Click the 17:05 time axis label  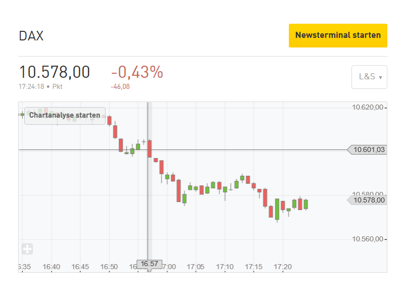click(195, 267)
